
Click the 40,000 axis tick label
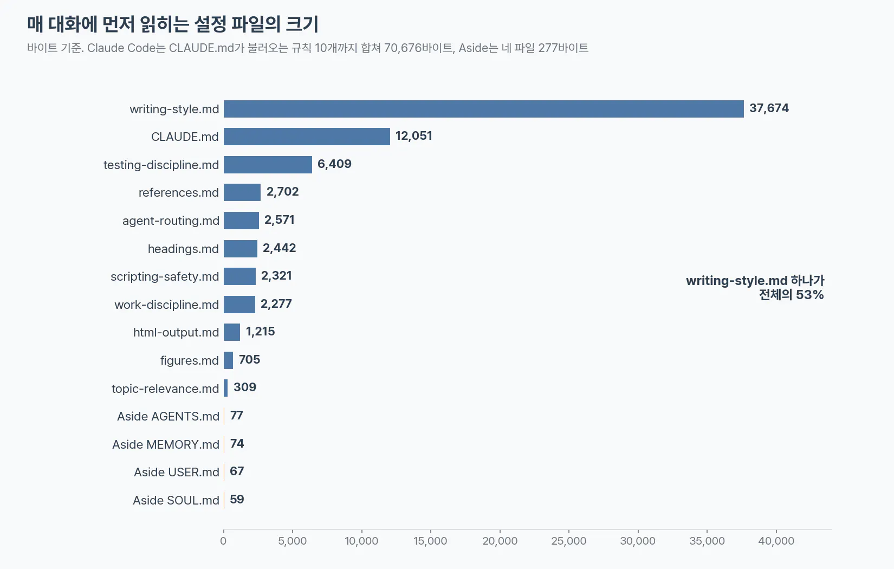(776, 541)
